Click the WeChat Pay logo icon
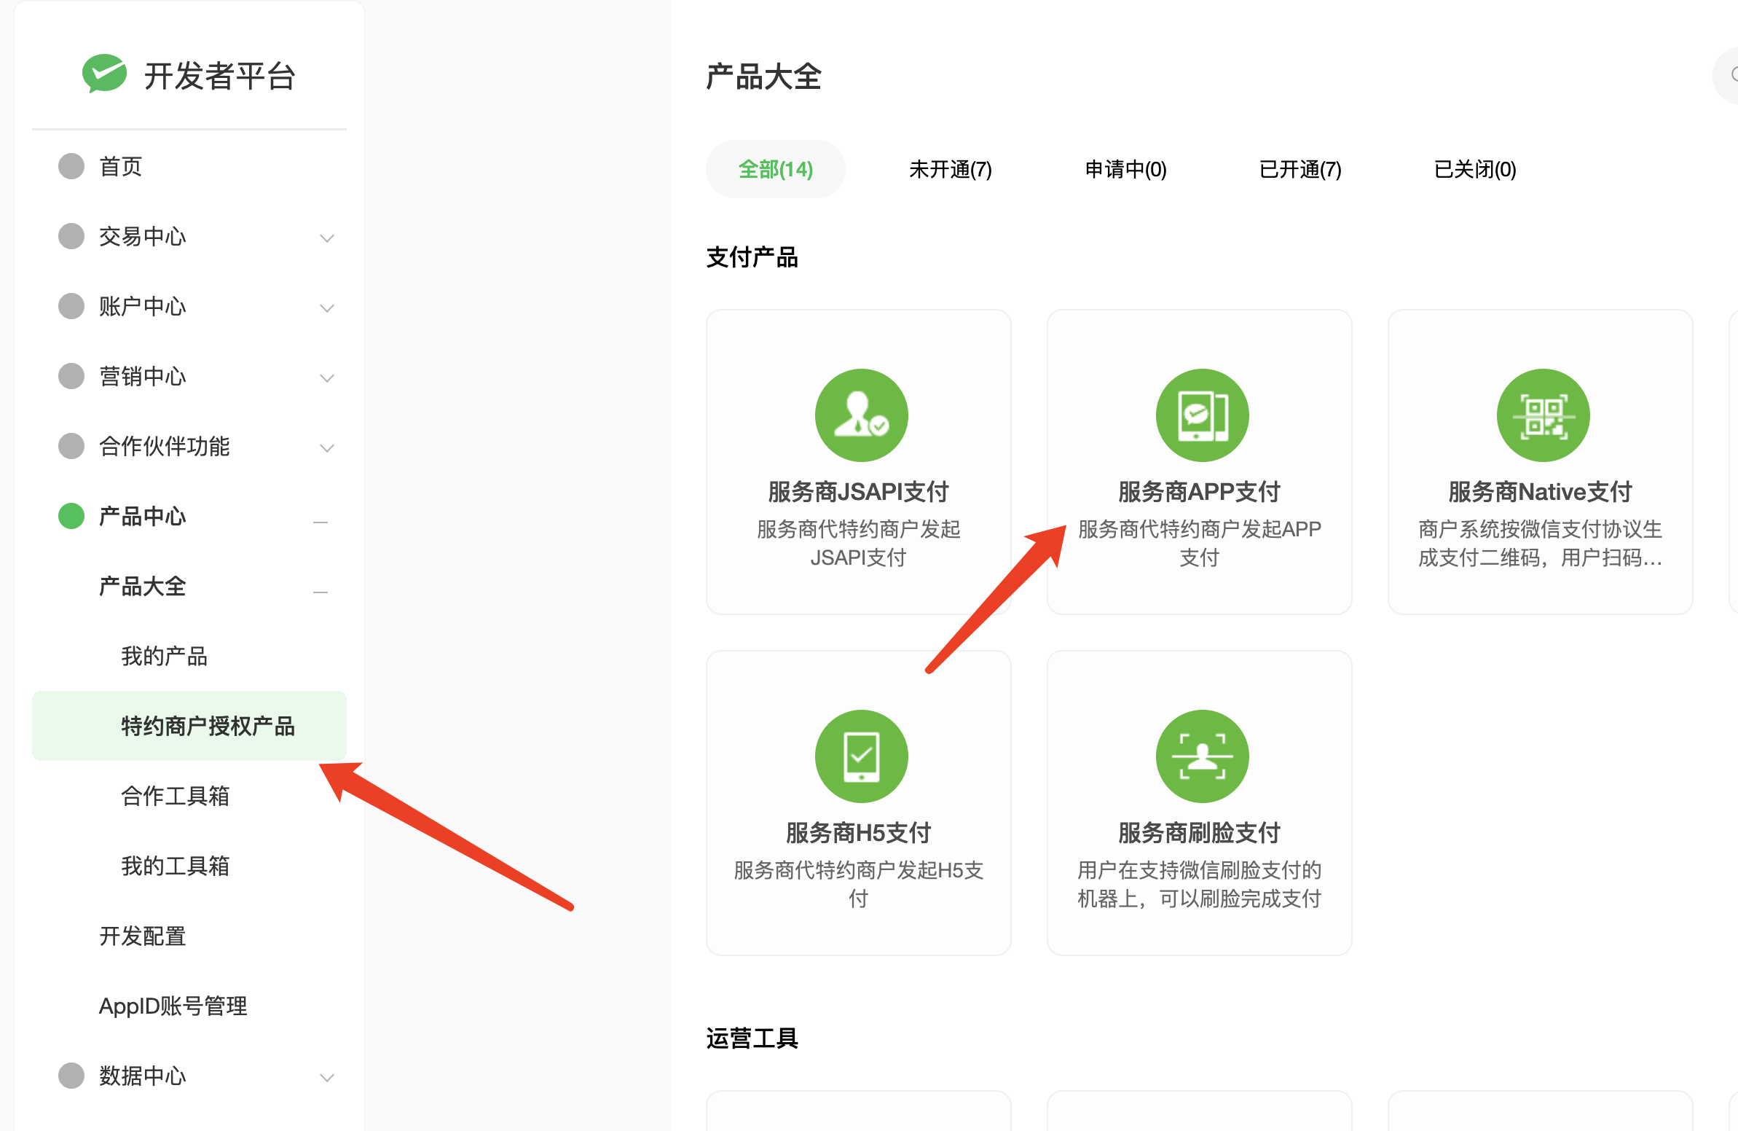The width and height of the screenshot is (1738, 1131). [x=104, y=74]
